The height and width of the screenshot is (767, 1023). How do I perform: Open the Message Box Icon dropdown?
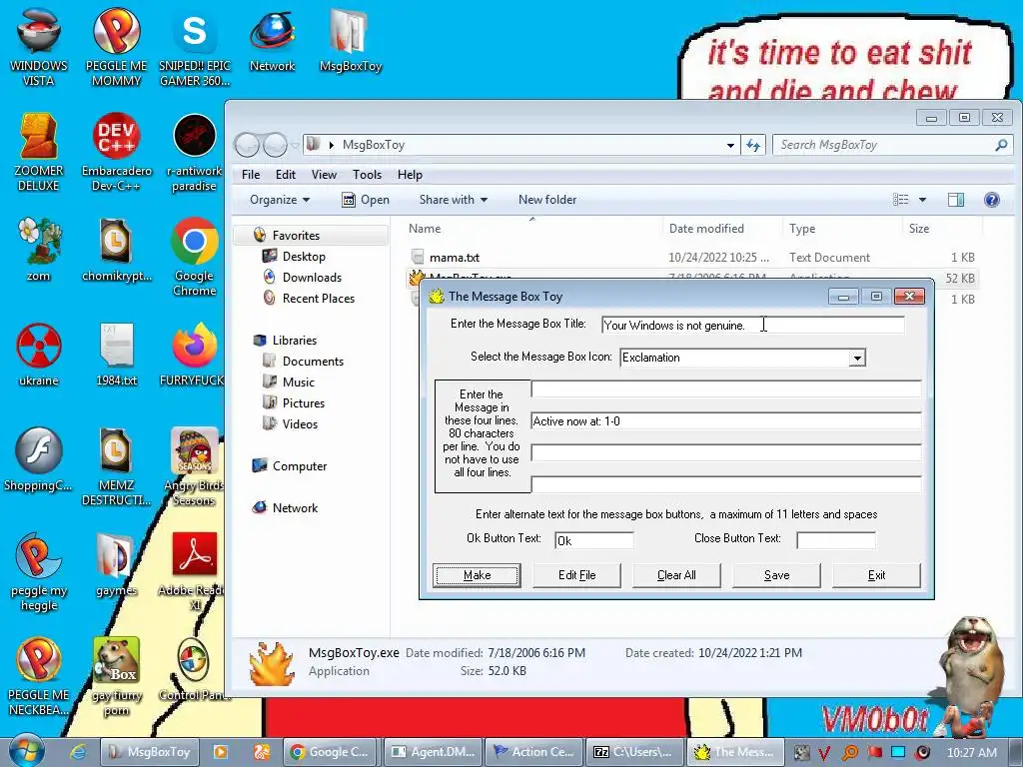[856, 358]
